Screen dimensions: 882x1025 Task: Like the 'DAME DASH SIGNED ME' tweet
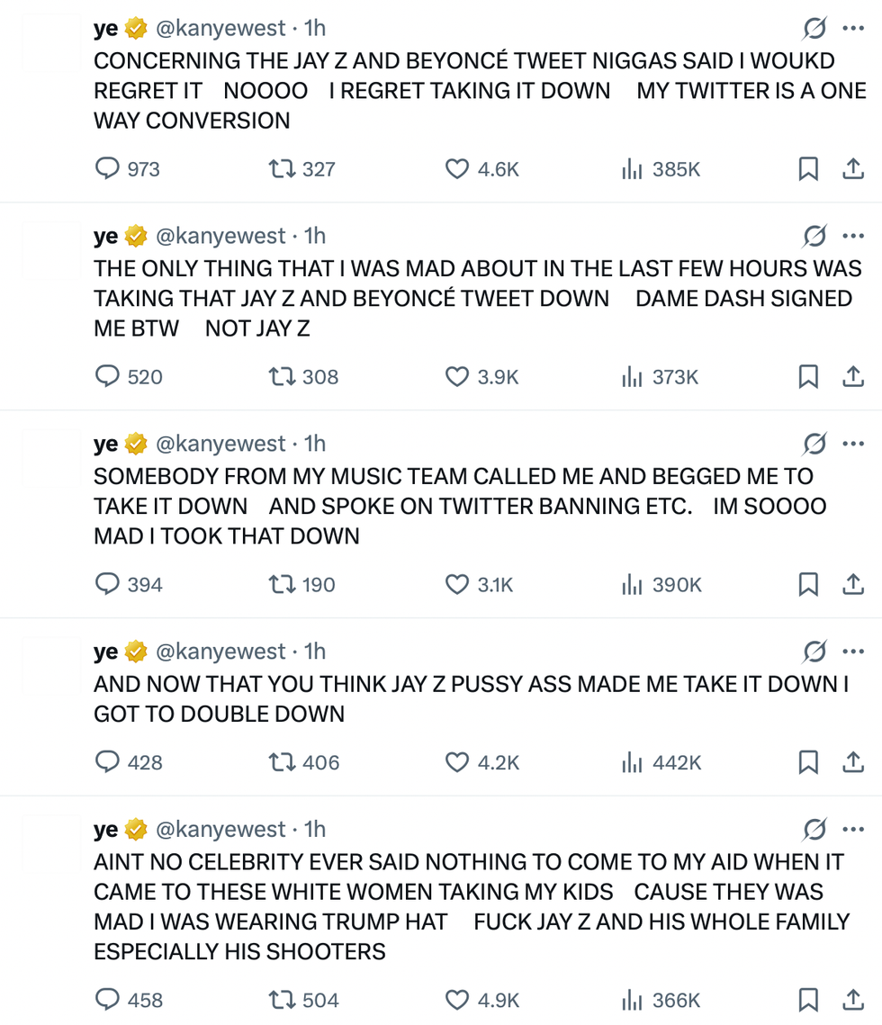pos(458,376)
